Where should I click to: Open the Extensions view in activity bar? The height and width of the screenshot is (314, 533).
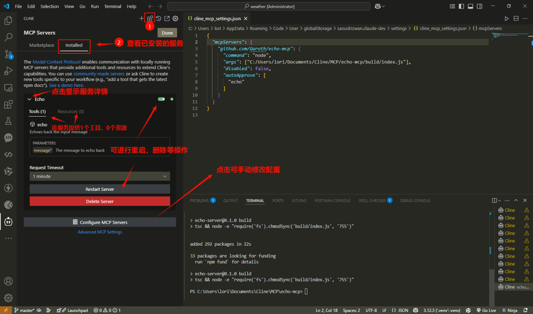[9, 104]
